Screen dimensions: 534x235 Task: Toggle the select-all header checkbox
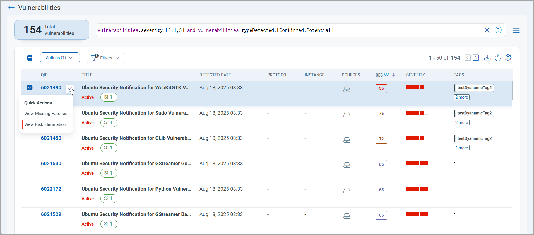pyautogui.click(x=30, y=58)
